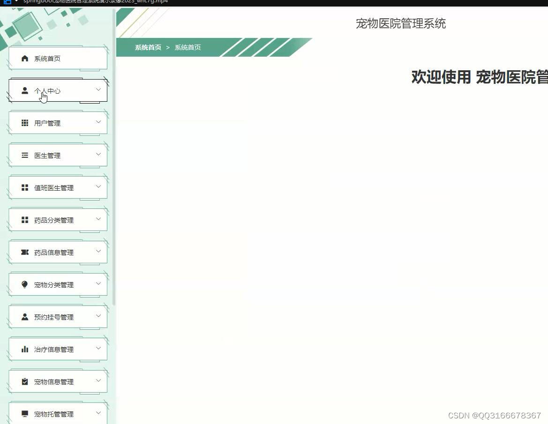This screenshot has width=548, height=424.
Task: Click the 宠物医院管理系统 header title
Action: [401, 24]
